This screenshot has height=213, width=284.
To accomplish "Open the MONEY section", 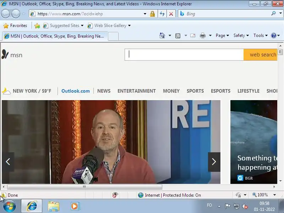I will 171,91.
